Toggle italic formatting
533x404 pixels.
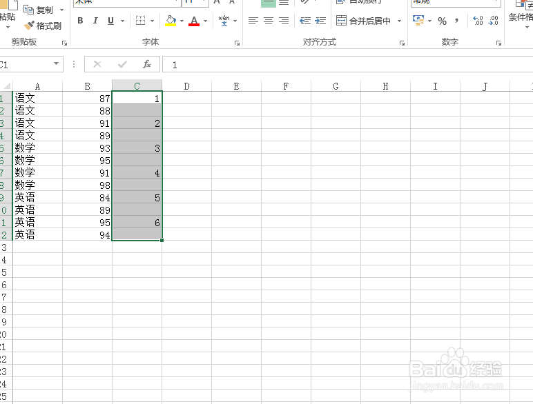click(95, 21)
